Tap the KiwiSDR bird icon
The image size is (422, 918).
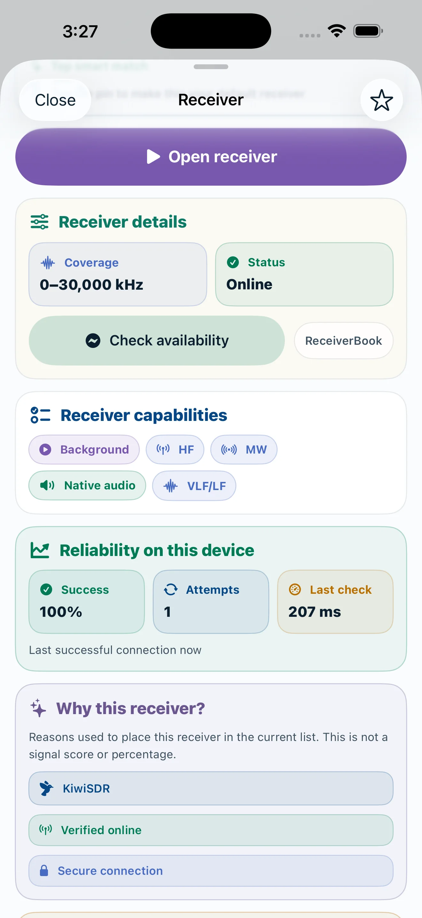[x=46, y=788]
